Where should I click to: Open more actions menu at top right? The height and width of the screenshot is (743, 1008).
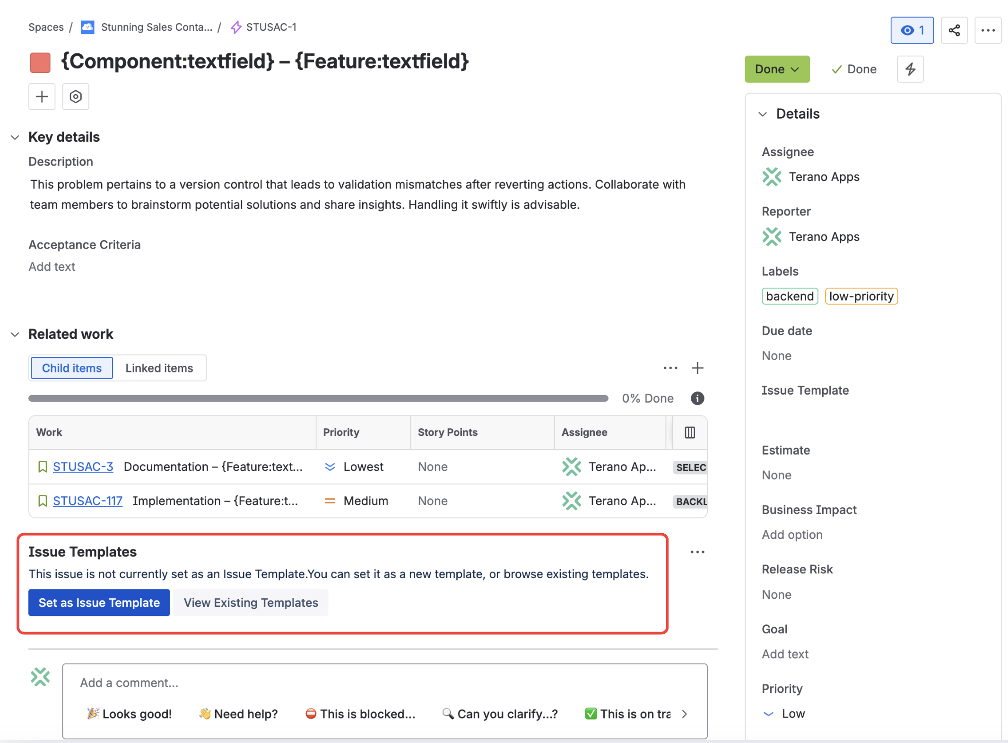[x=988, y=30]
